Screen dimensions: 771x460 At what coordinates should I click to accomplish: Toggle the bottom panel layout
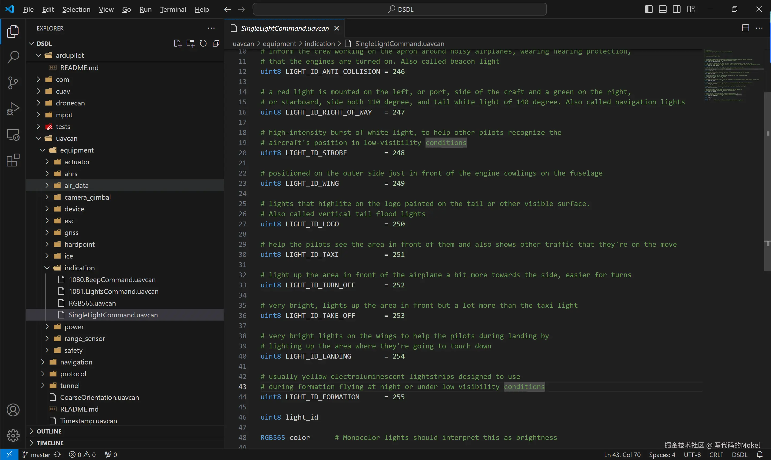coord(663,9)
